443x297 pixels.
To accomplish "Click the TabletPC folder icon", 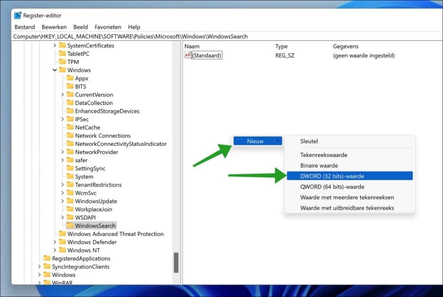I will (x=63, y=53).
